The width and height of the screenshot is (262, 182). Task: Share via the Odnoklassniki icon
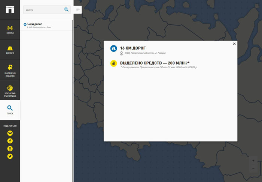pos(10,149)
